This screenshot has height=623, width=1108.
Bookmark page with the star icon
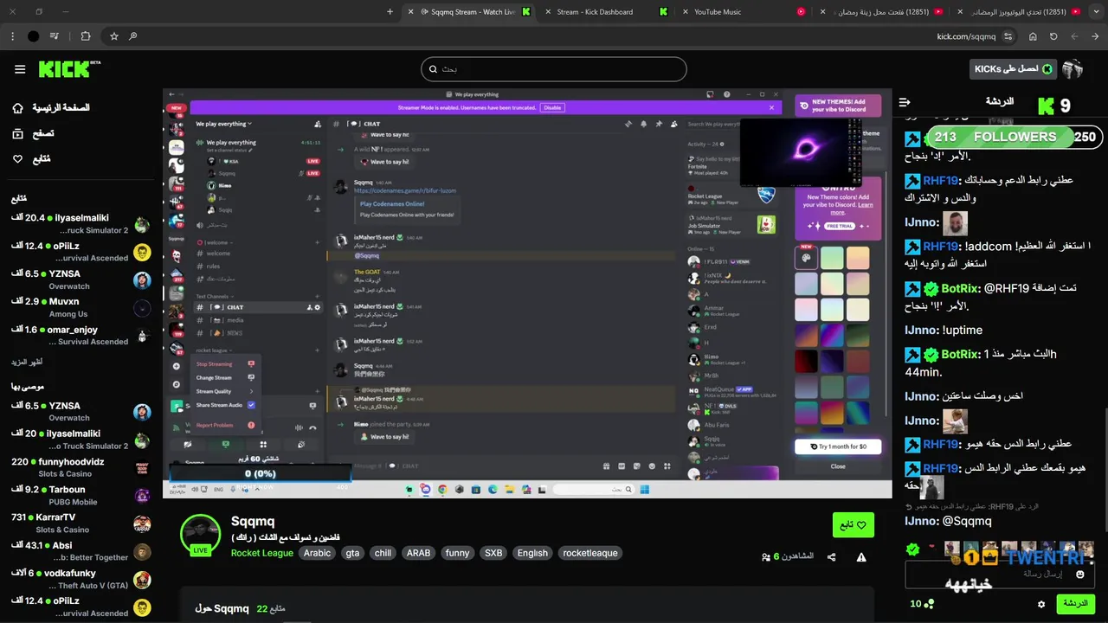pyautogui.click(x=113, y=36)
